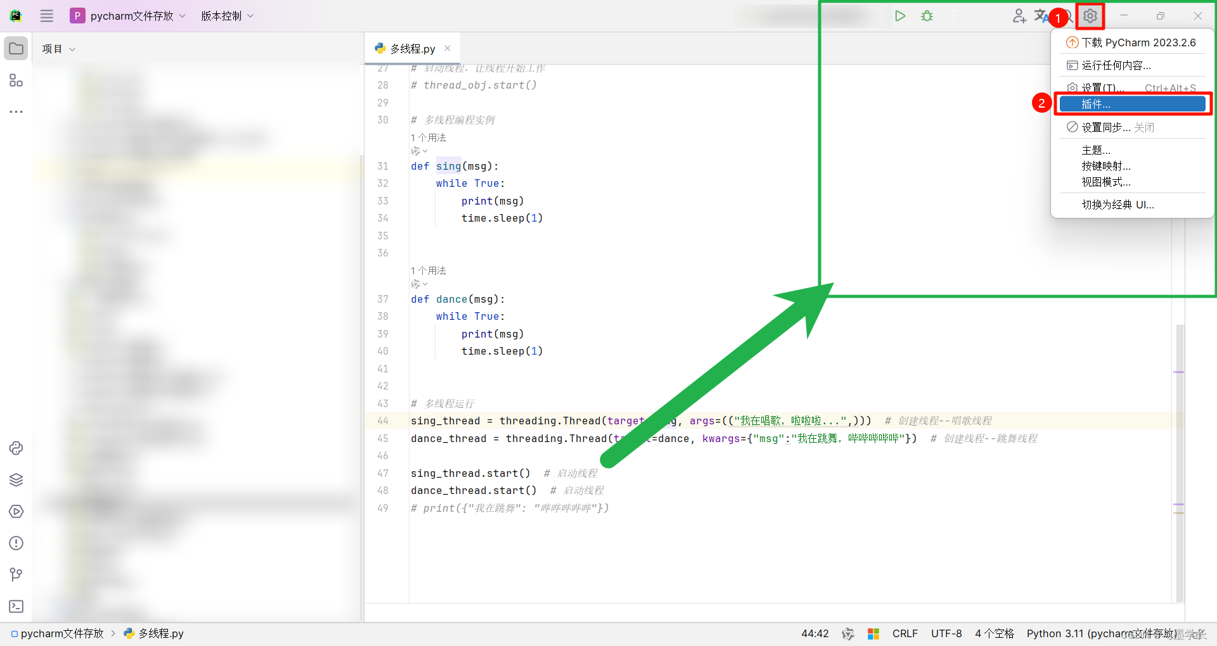Click the sing_thread.start() code line
Screen dimensions: 1217x646
click(470, 473)
